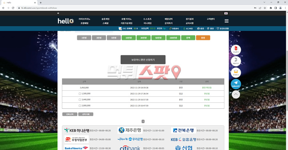Screen dimensions: 288x150
Task: Click the orange reset amount button
Action: (203, 38)
